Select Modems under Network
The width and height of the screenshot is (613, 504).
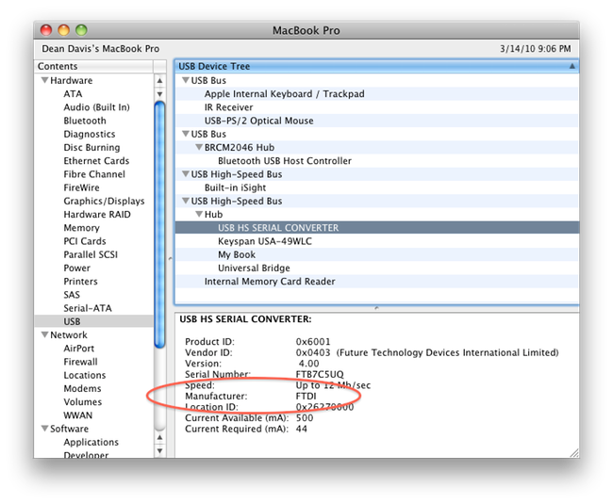coord(82,388)
